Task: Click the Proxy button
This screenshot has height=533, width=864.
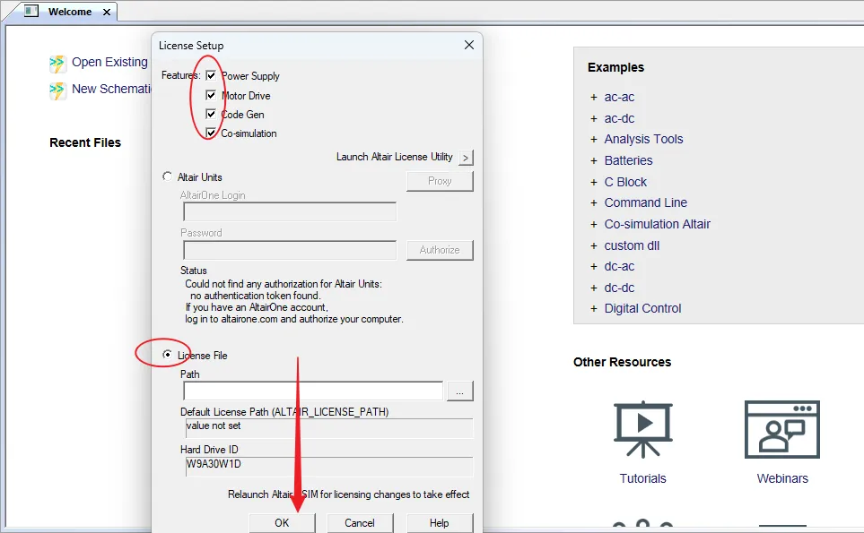Action: pos(440,181)
